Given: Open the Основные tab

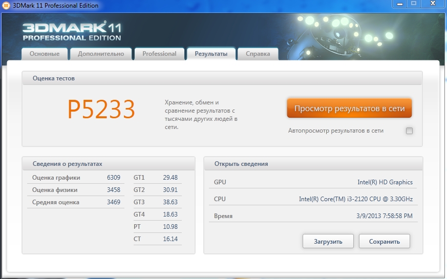Looking at the screenshot, I should tap(45, 54).
